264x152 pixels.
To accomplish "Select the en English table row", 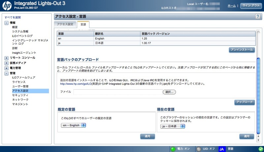I will [156, 39].
